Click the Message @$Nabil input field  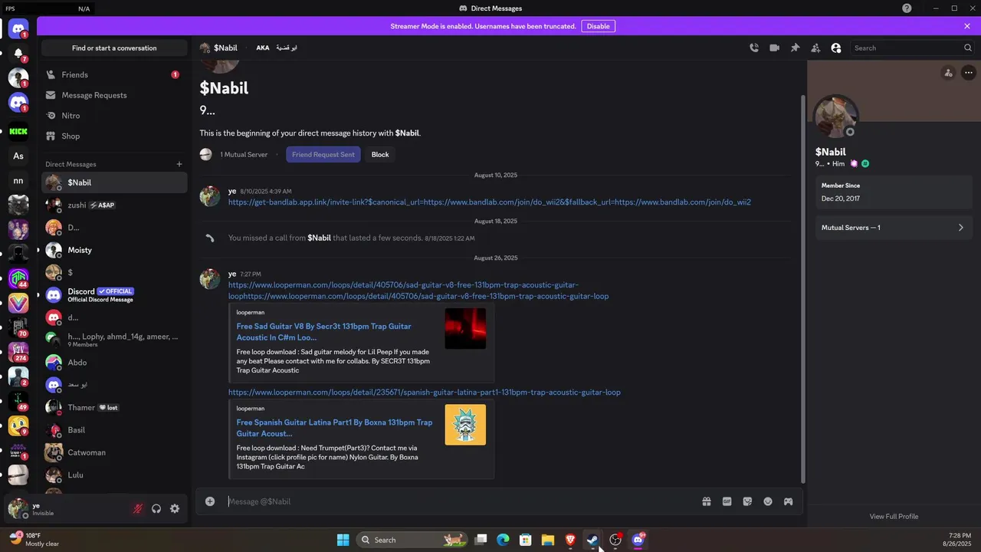point(460,501)
